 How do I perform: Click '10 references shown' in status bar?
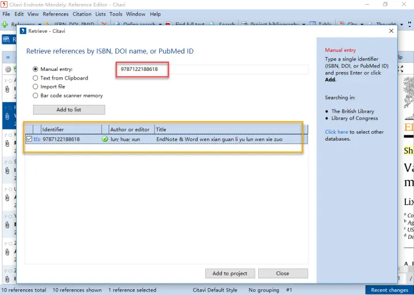click(77, 290)
